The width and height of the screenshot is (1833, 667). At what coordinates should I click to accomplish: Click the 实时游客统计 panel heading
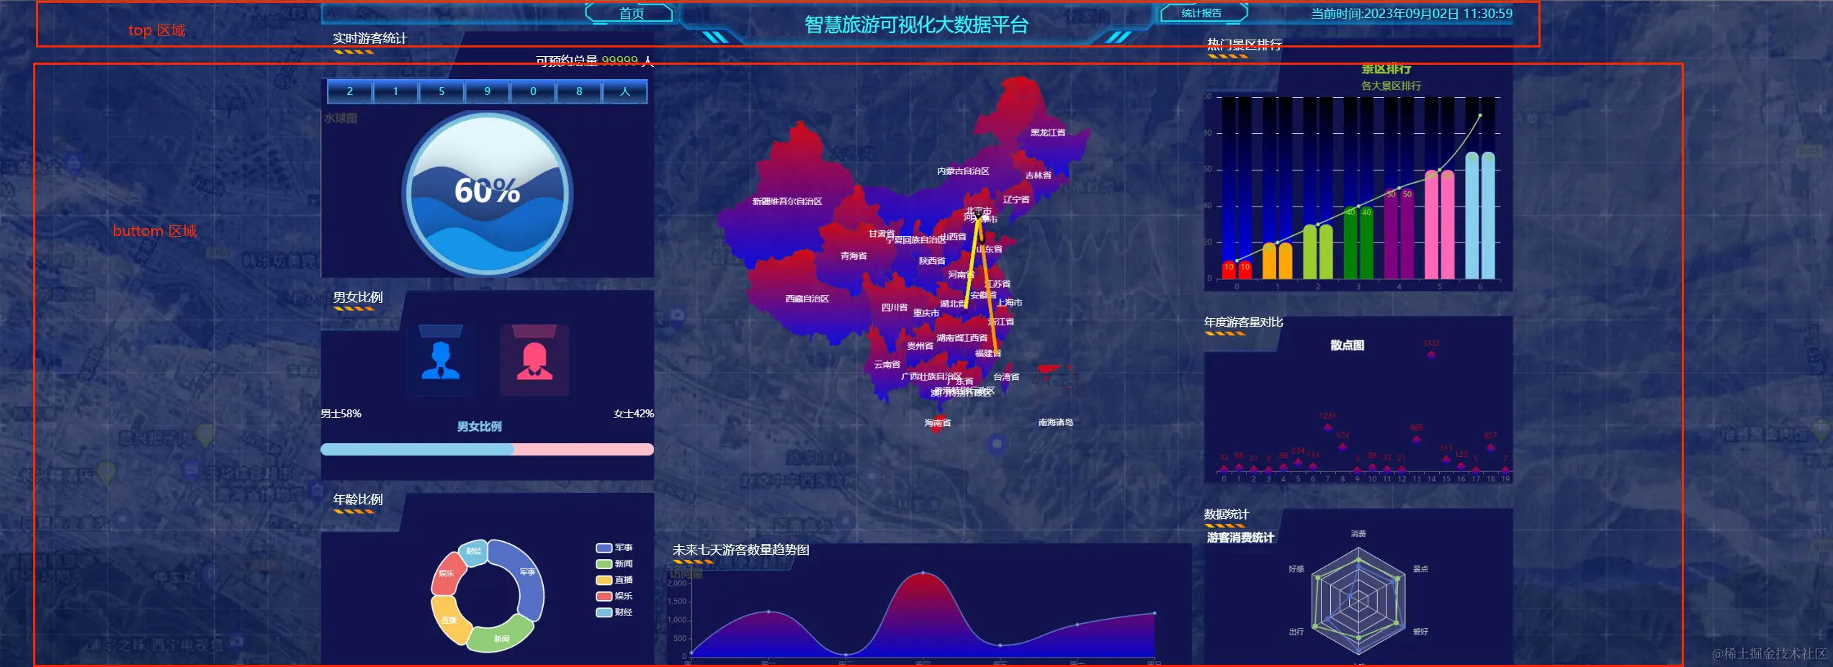coord(370,38)
